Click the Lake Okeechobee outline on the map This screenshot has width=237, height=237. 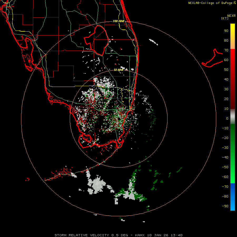click(x=96, y=40)
